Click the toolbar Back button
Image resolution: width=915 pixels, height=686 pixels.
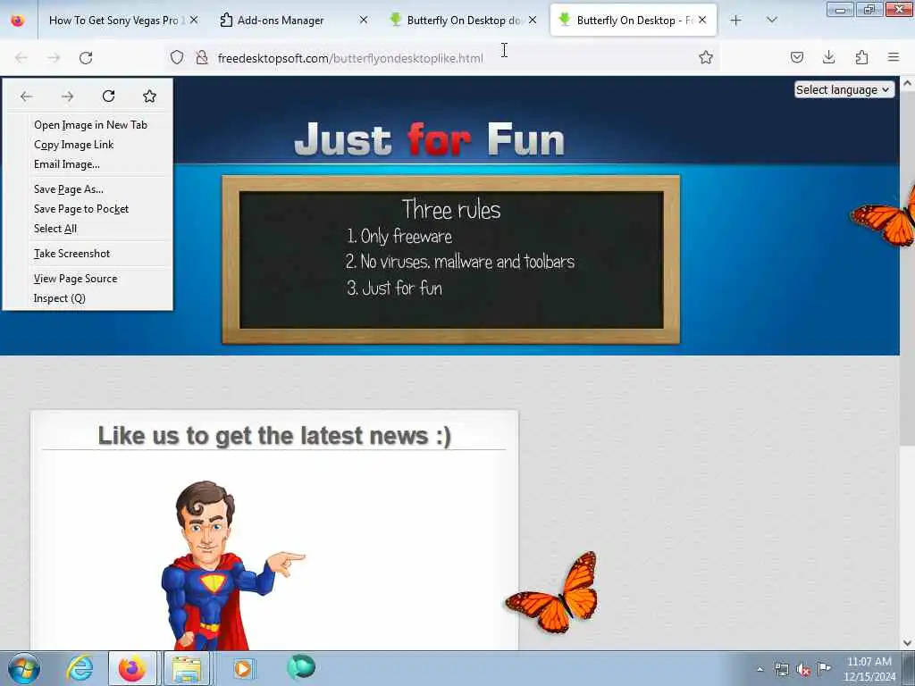[x=21, y=58]
